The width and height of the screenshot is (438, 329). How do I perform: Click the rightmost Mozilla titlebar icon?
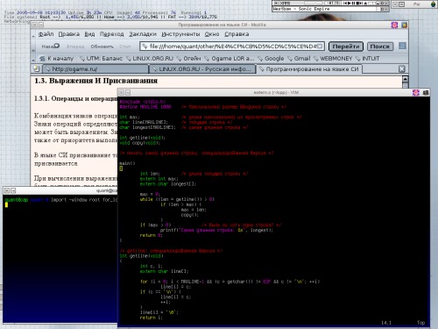404,25
